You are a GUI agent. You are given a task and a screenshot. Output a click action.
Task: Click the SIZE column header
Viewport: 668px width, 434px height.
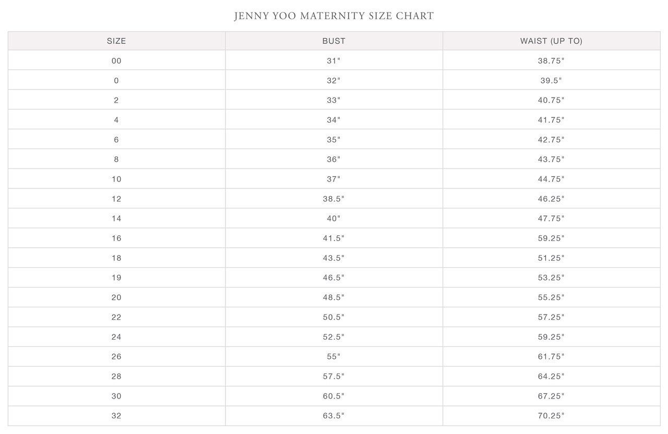click(116, 41)
